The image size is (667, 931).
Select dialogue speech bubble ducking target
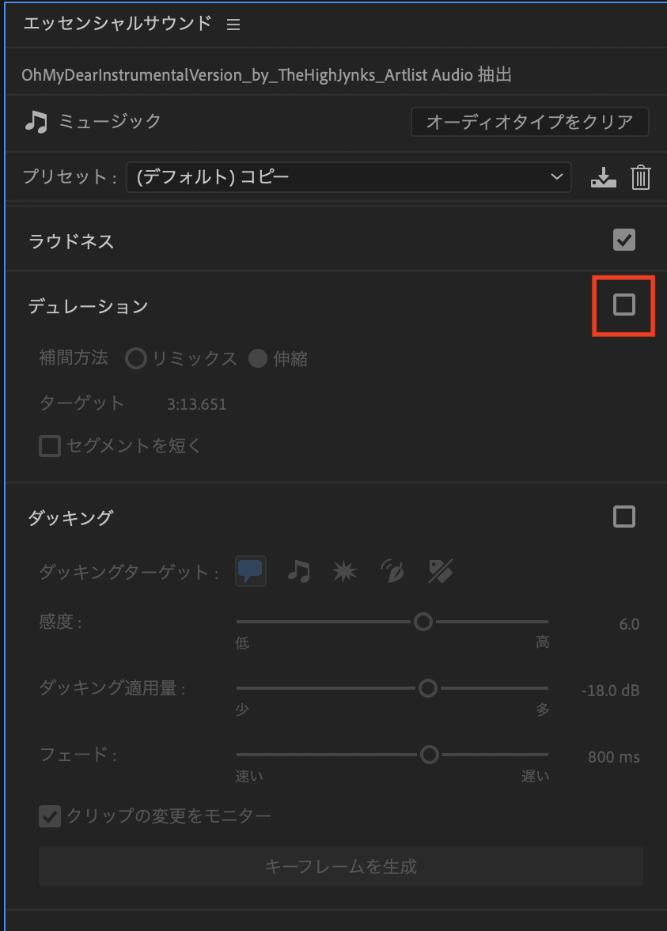coord(251,571)
